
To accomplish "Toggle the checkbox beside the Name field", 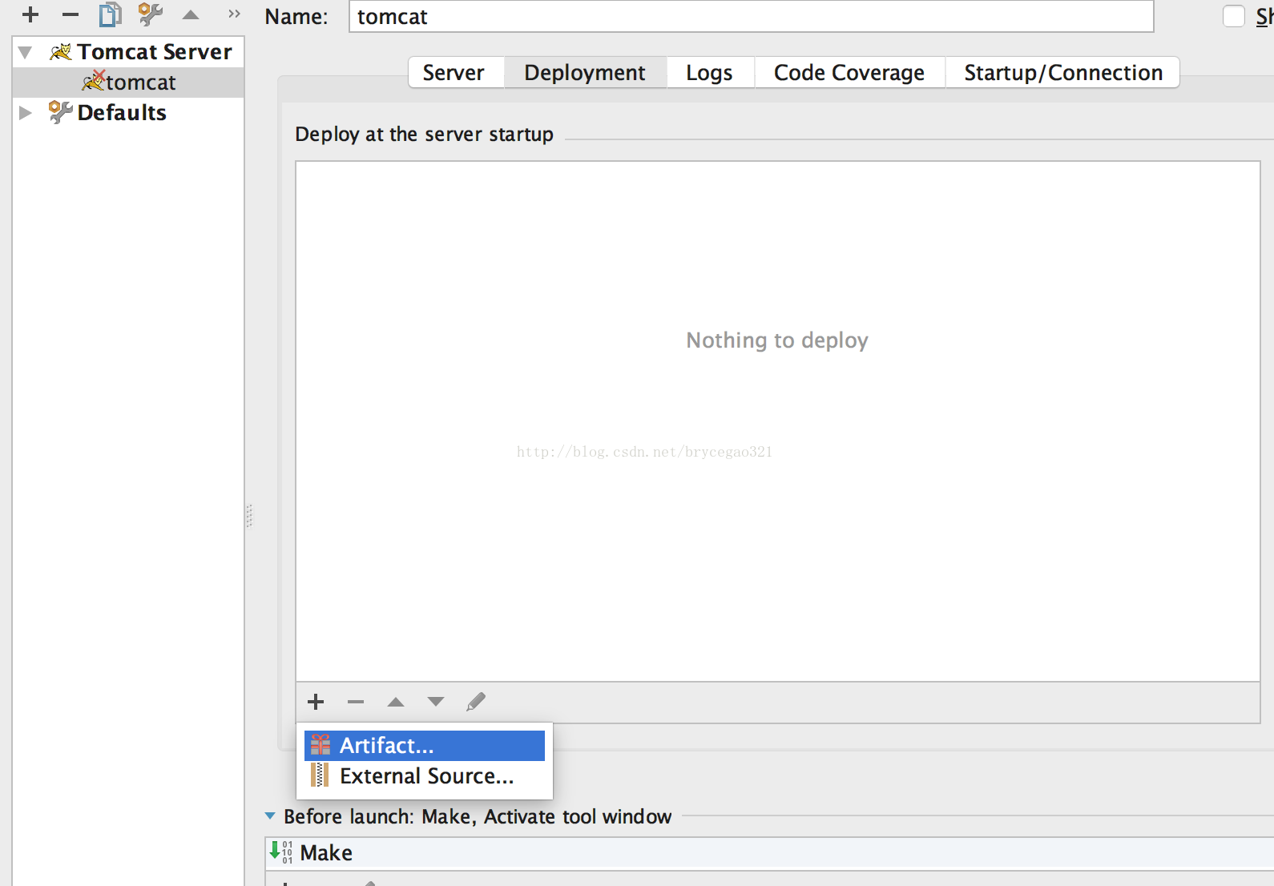I will click(x=1234, y=16).
